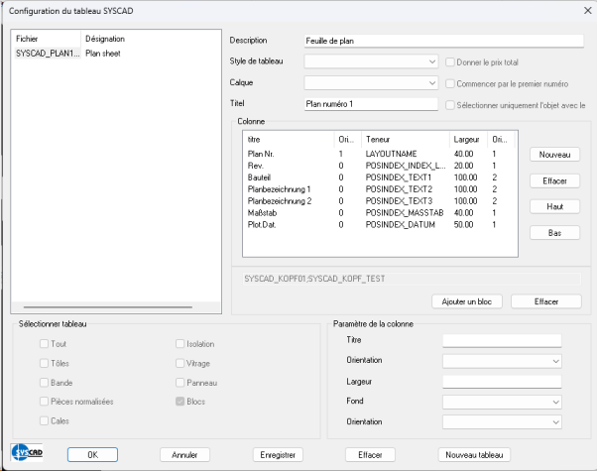Toggle 'Commencer par le premier numéro' checkbox
The width and height of the screenshot is (597, 471).
point(450,83)
